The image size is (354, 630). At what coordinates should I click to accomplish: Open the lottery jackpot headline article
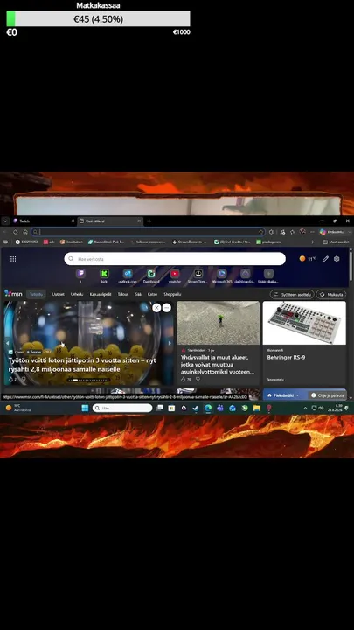pyautogui.click(x=82, y=365)
